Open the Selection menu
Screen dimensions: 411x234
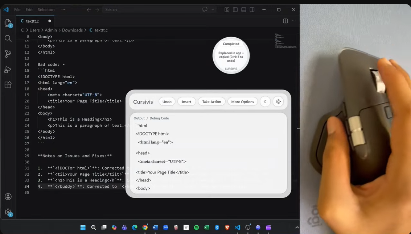tap(46, 9)
